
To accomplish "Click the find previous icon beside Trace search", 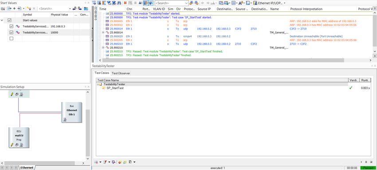I will click(x=192, y=3).
